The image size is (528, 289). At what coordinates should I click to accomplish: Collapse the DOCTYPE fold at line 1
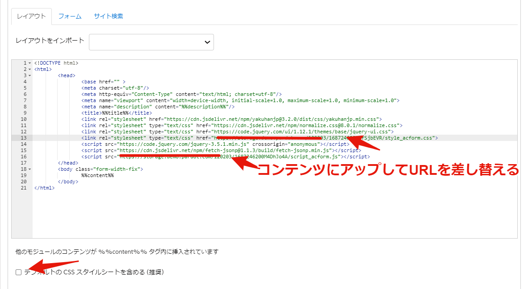click(29, 63)
